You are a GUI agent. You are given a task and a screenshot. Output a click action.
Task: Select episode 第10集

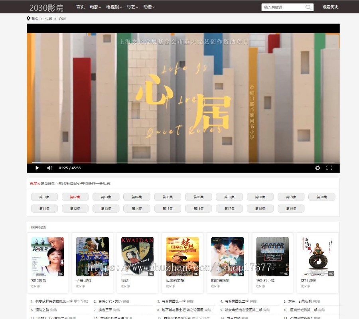click(x=322, y=197)
